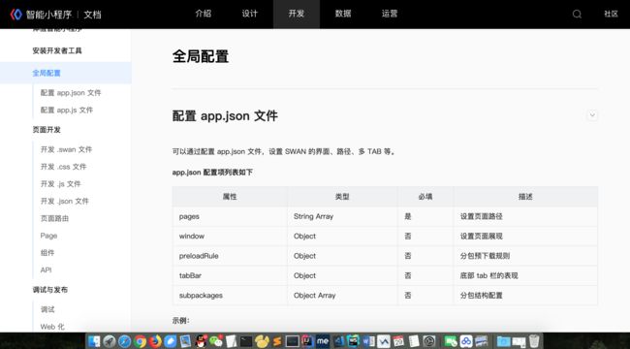630x349 pixels.
Task: Open the QQ penguin icon in Dock
Action: [x=201, y=341]
